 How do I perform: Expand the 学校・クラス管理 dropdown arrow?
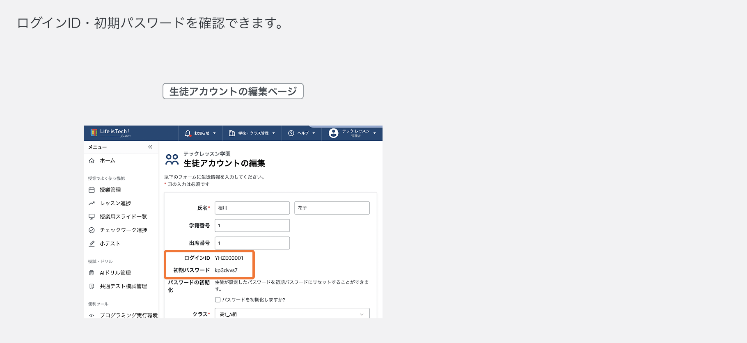click(274, 133)
